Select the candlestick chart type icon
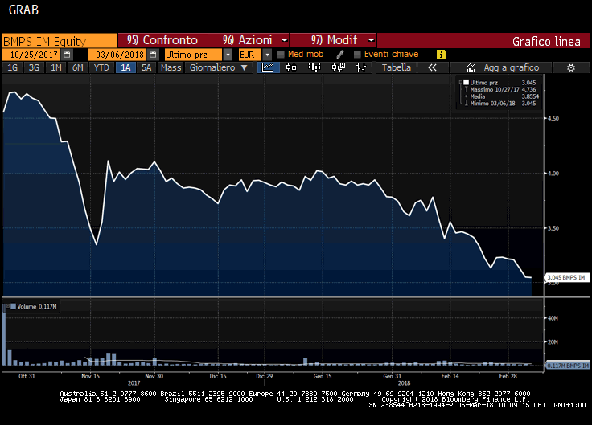The height and width of the screenshot is (425, 592). 291,67
